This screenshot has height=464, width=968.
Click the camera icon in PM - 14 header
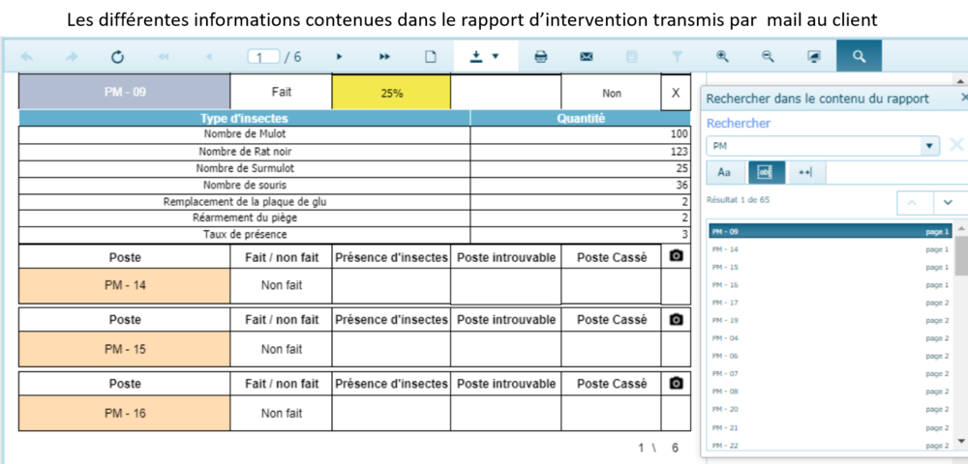(x=676, y=256)
